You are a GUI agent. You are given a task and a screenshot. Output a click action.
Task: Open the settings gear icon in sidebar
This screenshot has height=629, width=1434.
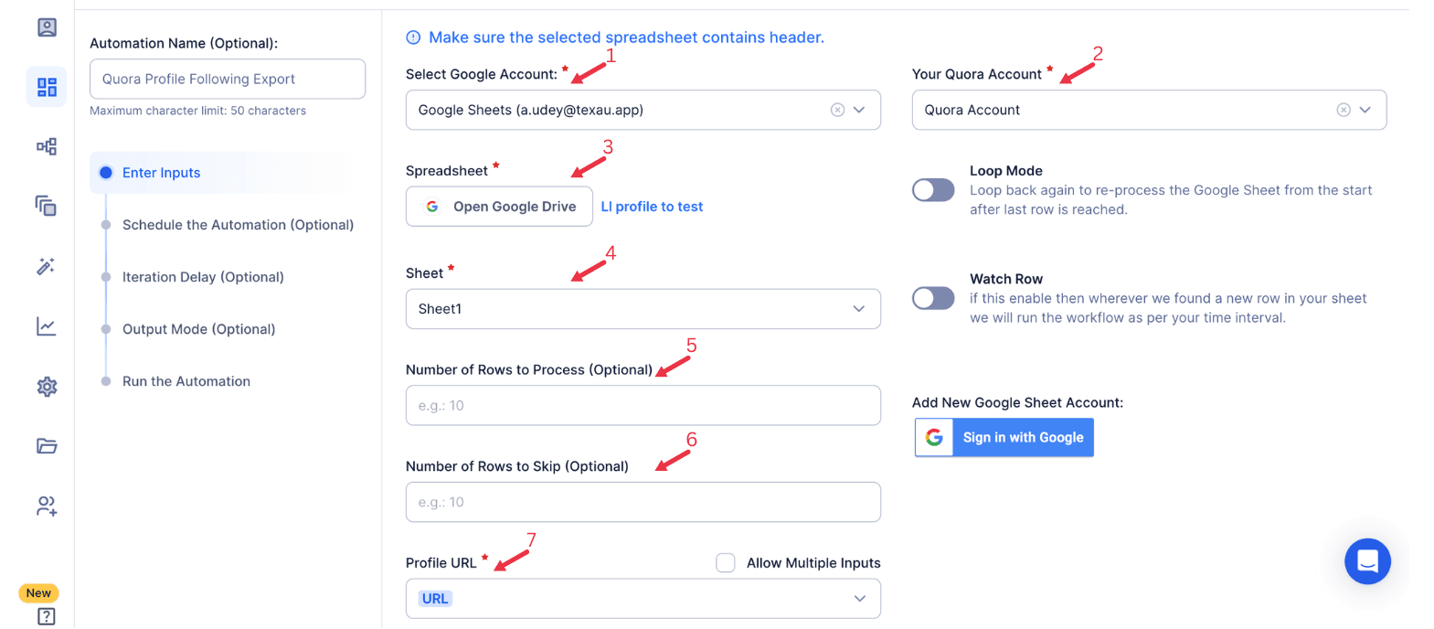47,387
